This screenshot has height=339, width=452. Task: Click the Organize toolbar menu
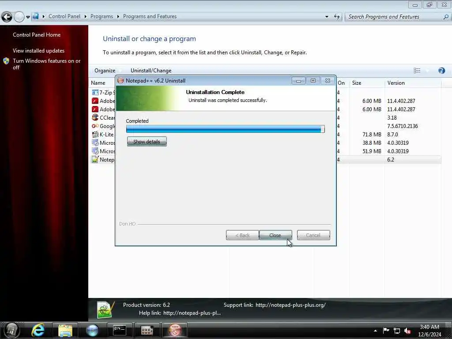point(105,71)
